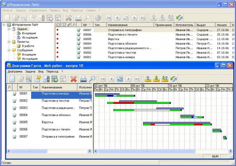Image resolution: width=236 pixels, height=166 pixels.
Task: Click the exclamation column header icon in main list
Action: (63, 25)
